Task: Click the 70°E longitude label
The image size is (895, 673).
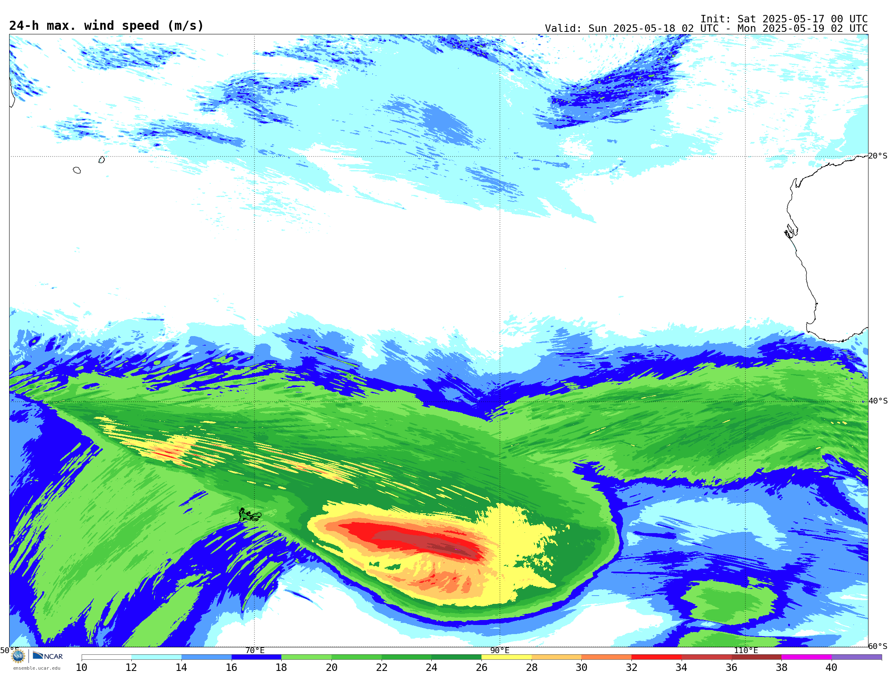Action: pos(255,650)
